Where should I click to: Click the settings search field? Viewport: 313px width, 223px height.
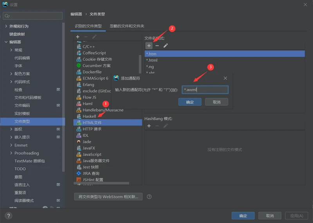[x=33, y=16]
